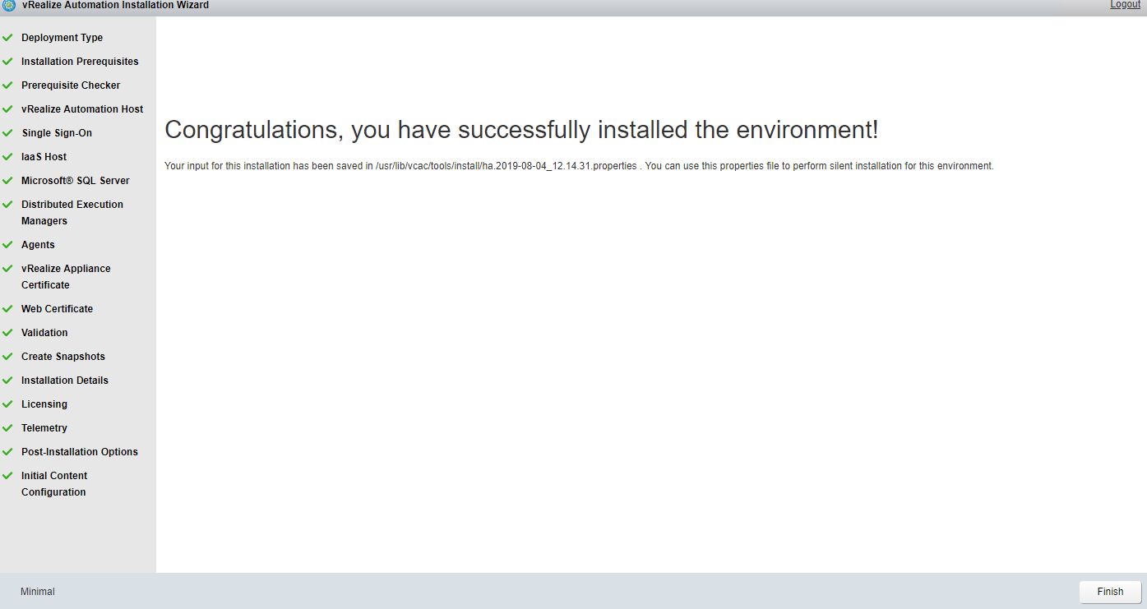Navigate to Microsoft SQL Server step
Viewport: 1147px width, 609px height.
pyautogui.click(x=76, y=181)
